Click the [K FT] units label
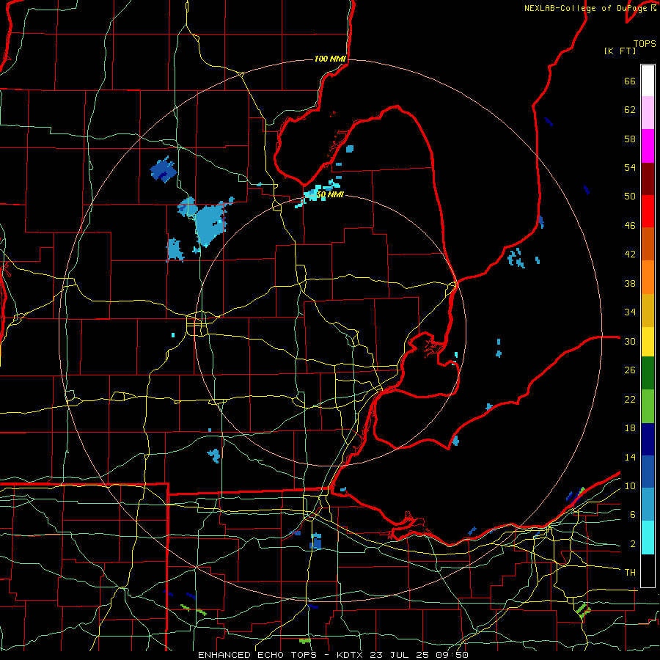 (x=620, y=51)
